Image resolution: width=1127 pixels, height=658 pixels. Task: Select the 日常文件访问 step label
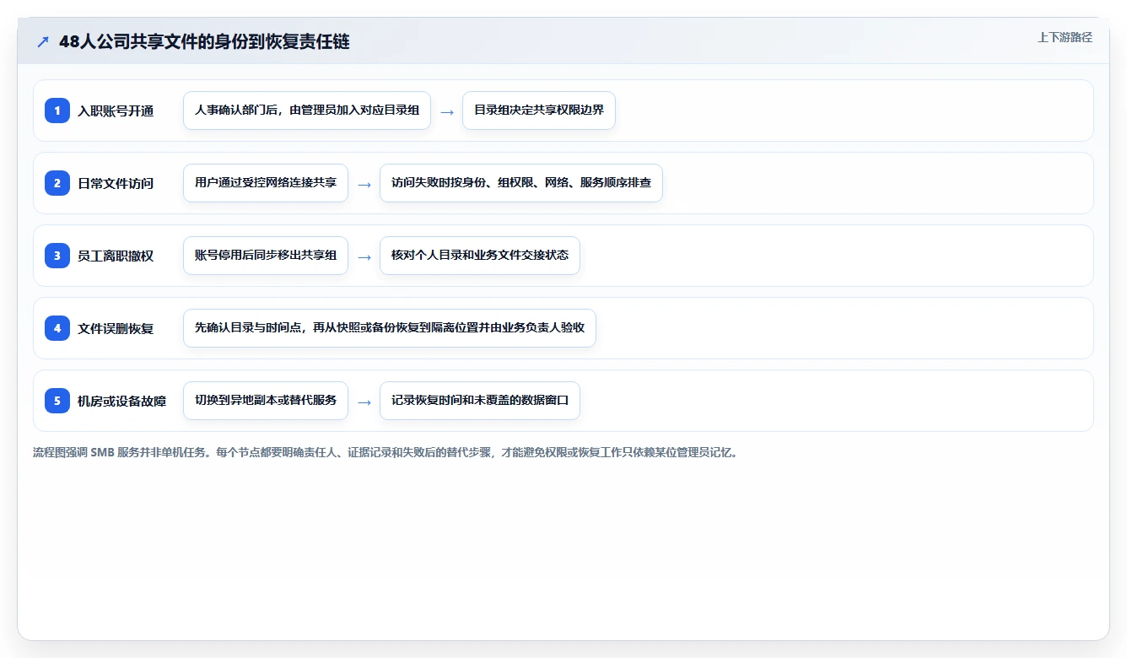click(x=116, y=183)
